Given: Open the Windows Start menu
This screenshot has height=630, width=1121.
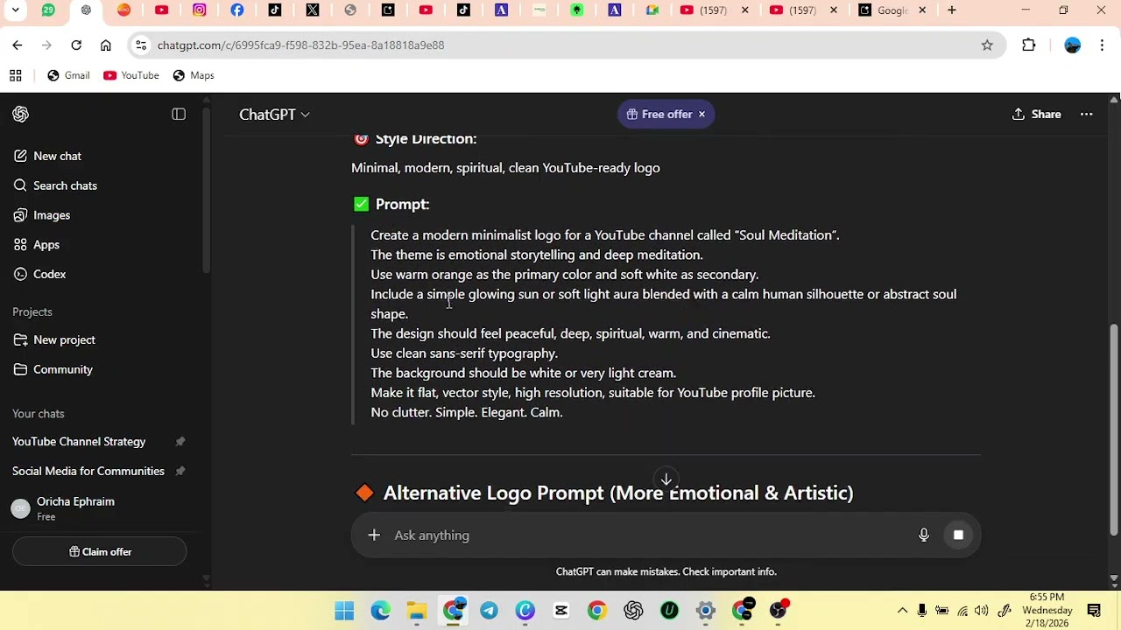Looking at the screenshot, I should (x=344, y=611).
